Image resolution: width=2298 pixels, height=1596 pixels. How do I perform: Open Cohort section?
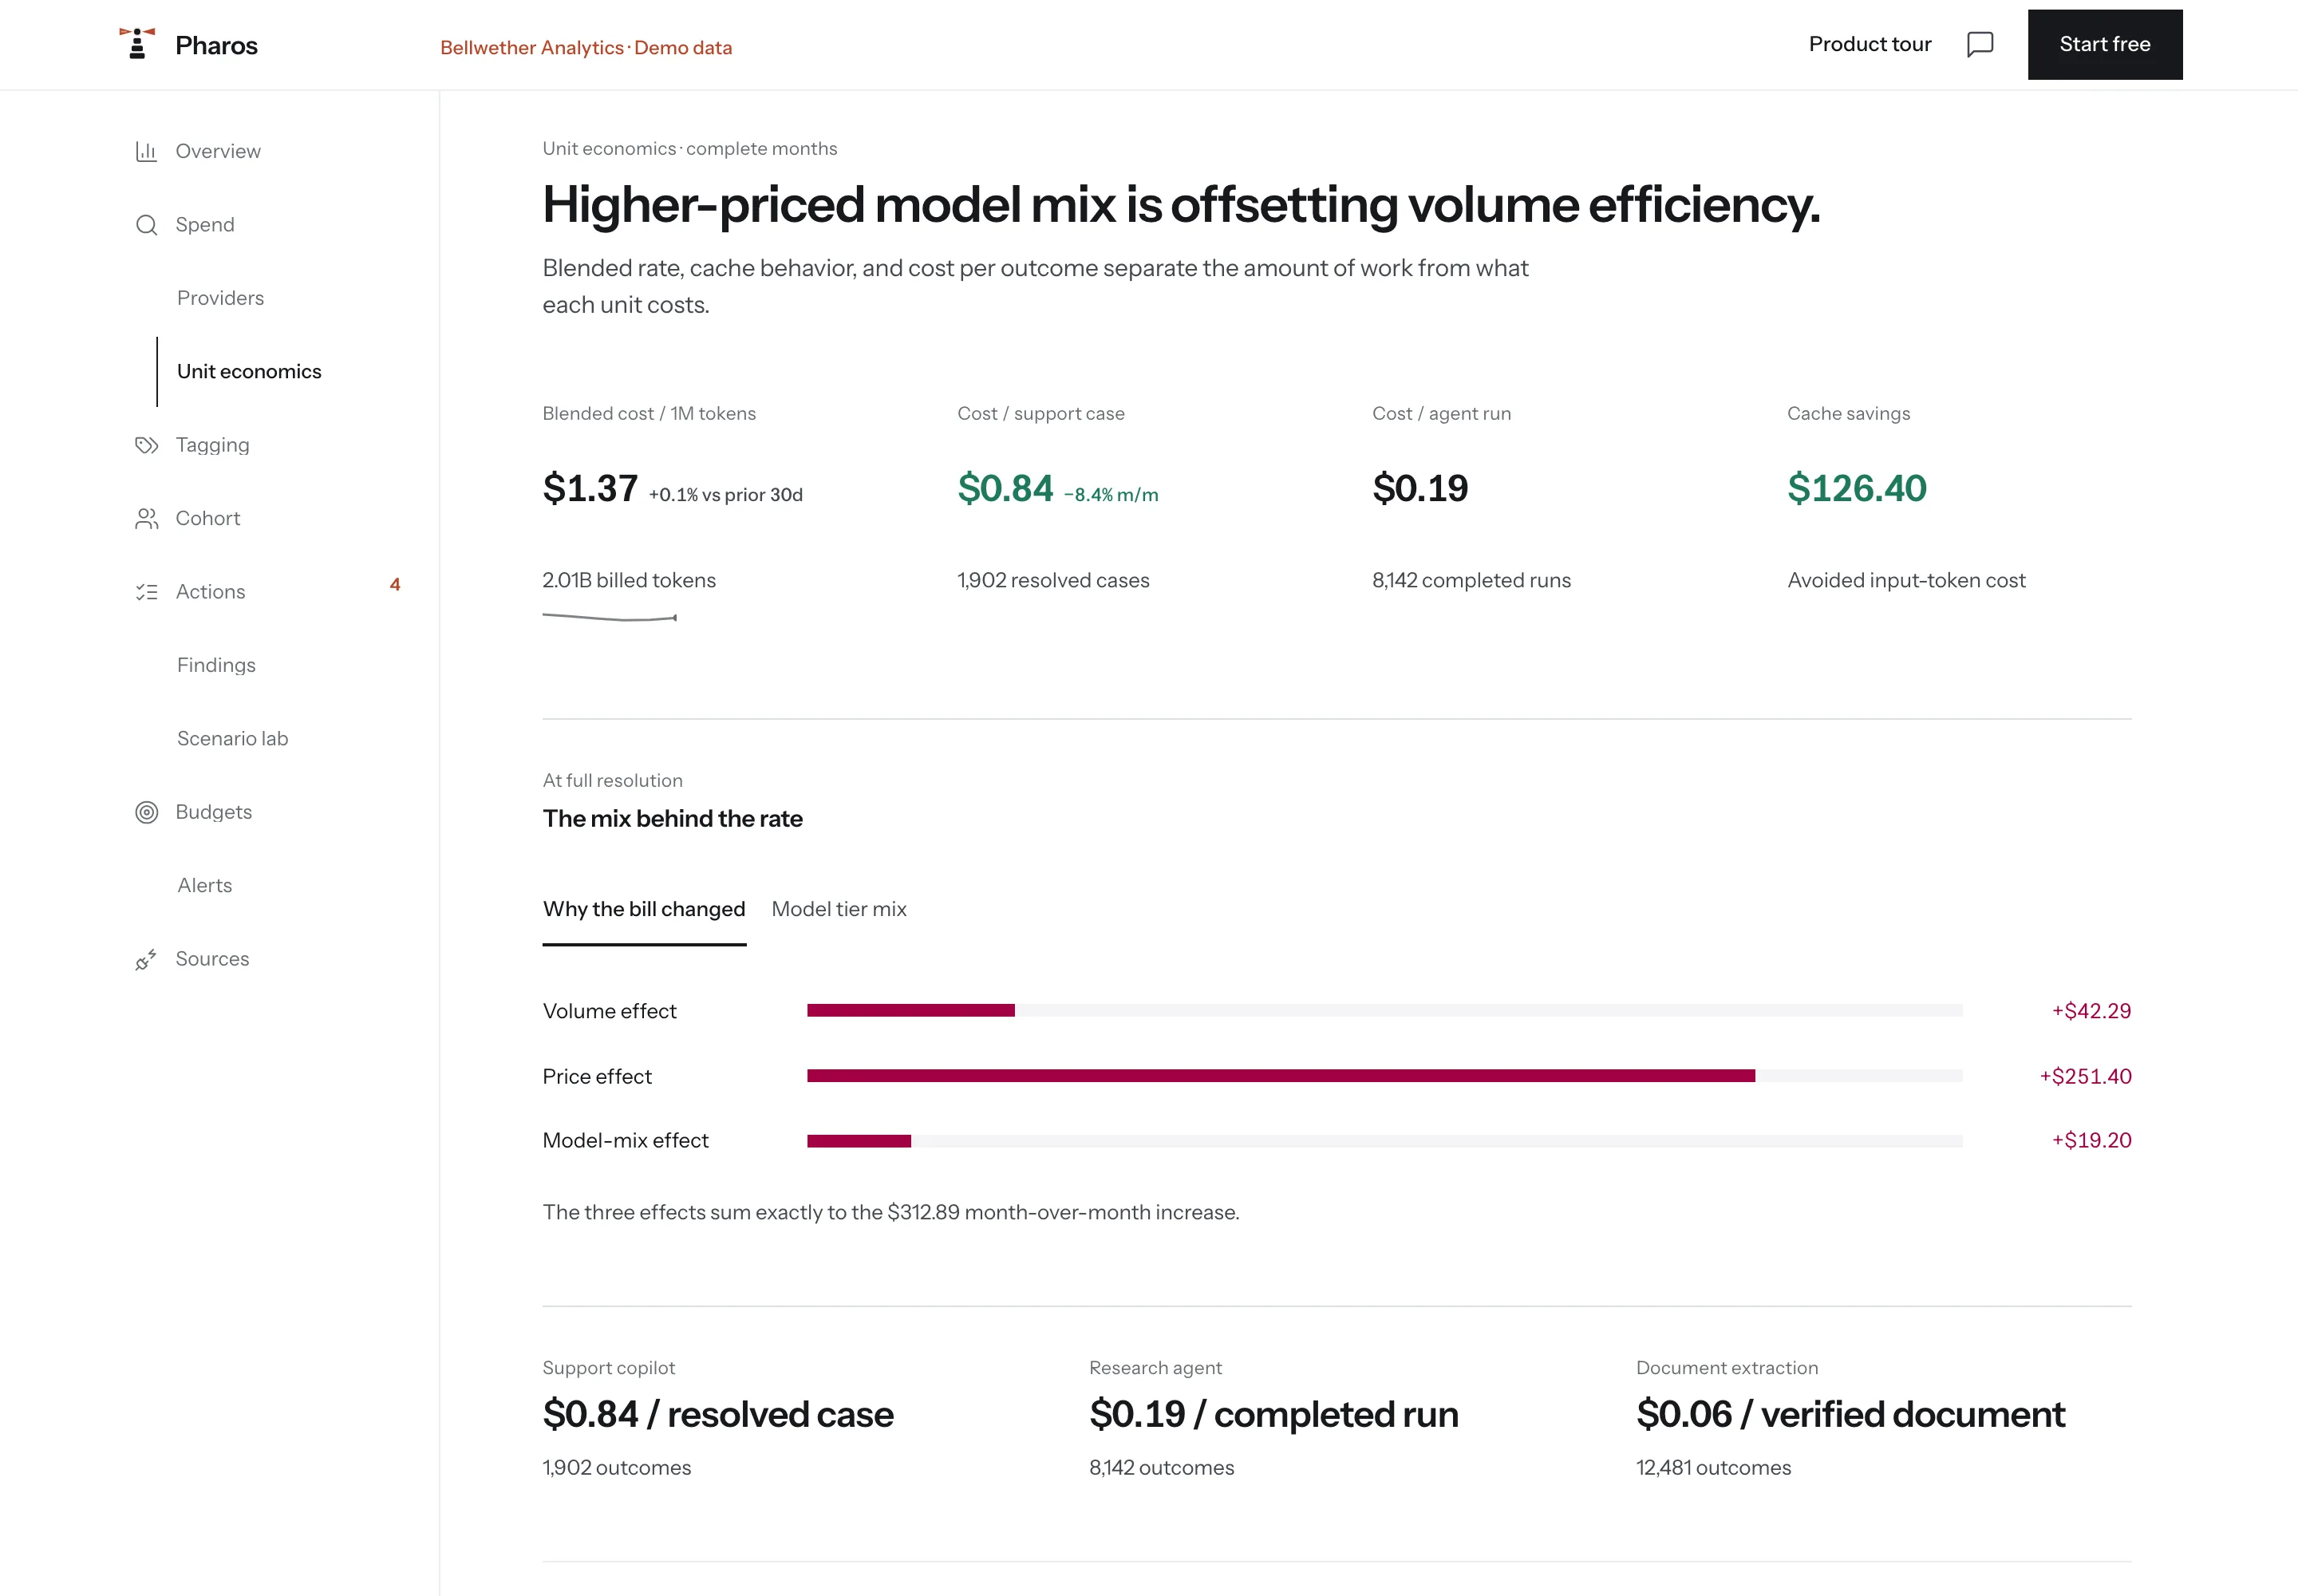click(208, 518)
